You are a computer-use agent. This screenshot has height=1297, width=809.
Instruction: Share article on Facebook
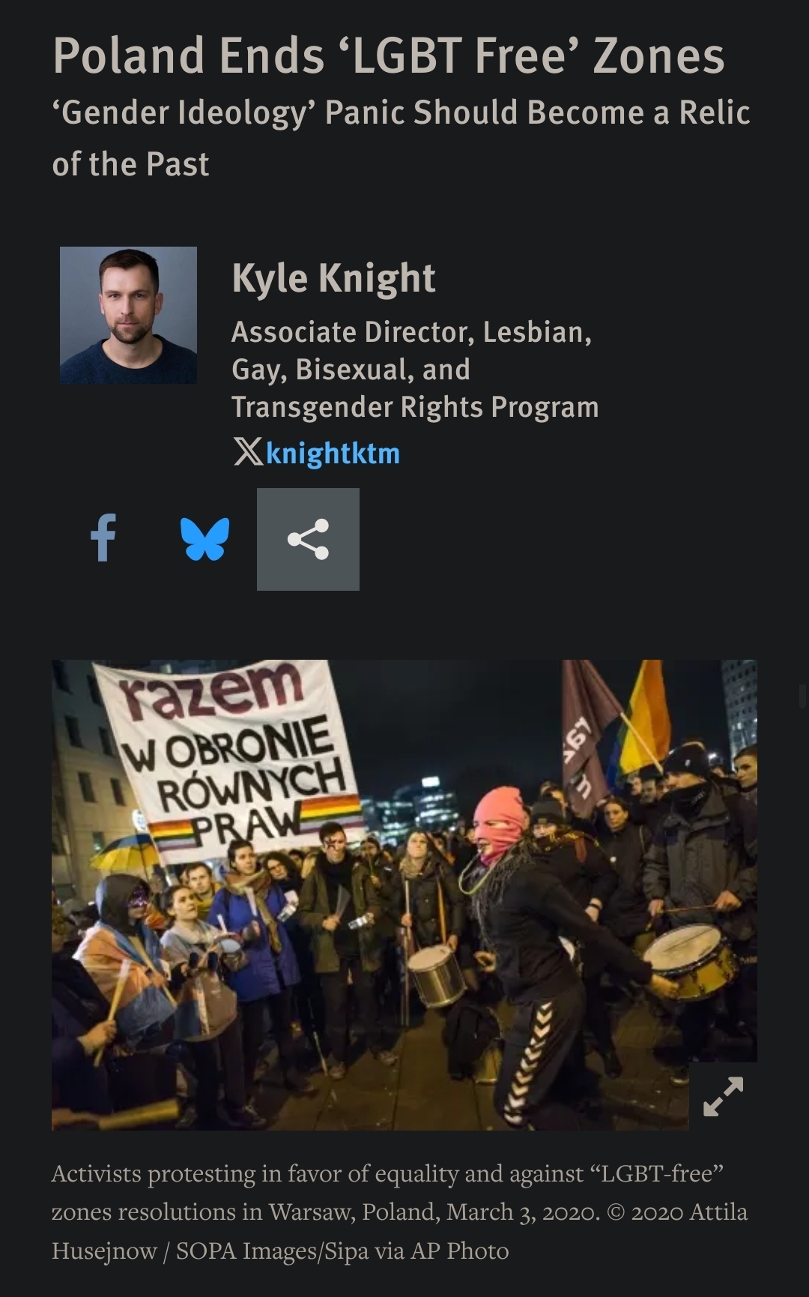tap(103, 538)
